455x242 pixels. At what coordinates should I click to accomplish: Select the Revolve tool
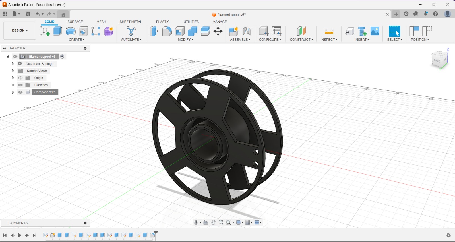[71, 31]
